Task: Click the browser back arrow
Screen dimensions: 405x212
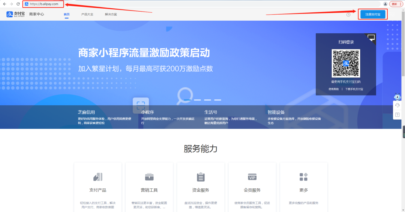Action: 4,4
